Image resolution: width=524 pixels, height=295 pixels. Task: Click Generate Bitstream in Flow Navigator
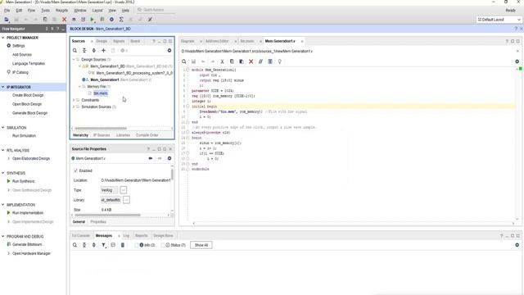click(27, 244)
